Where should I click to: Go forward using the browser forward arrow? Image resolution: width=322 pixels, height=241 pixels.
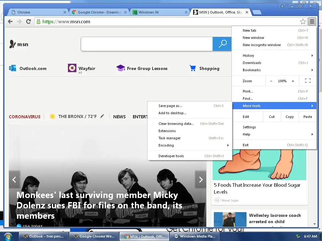click(19, 22)
